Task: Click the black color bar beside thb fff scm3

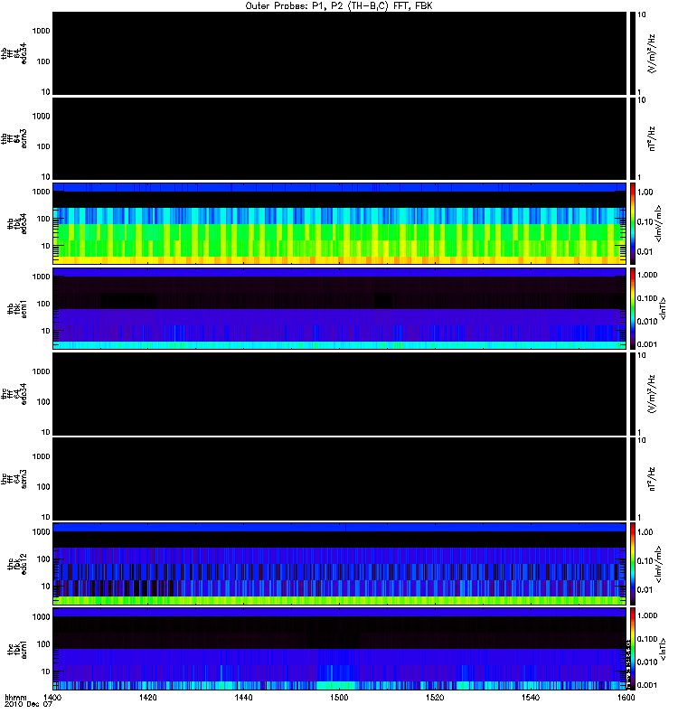Action: pos(633,138)
